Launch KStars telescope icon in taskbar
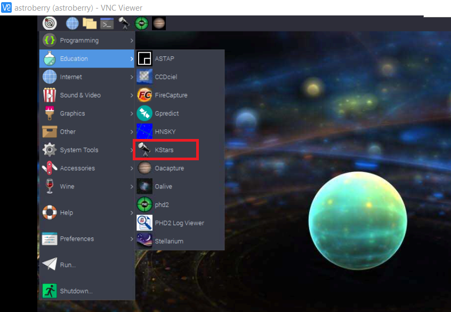This screenshot has width=451, height=312. coord(124,23)
